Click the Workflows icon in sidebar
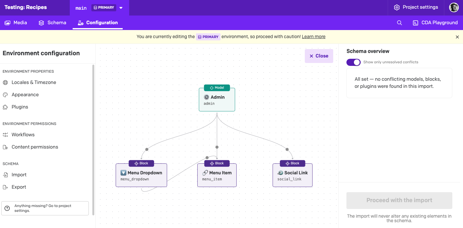Screen dimensions: 463x228 coord(5,135)
